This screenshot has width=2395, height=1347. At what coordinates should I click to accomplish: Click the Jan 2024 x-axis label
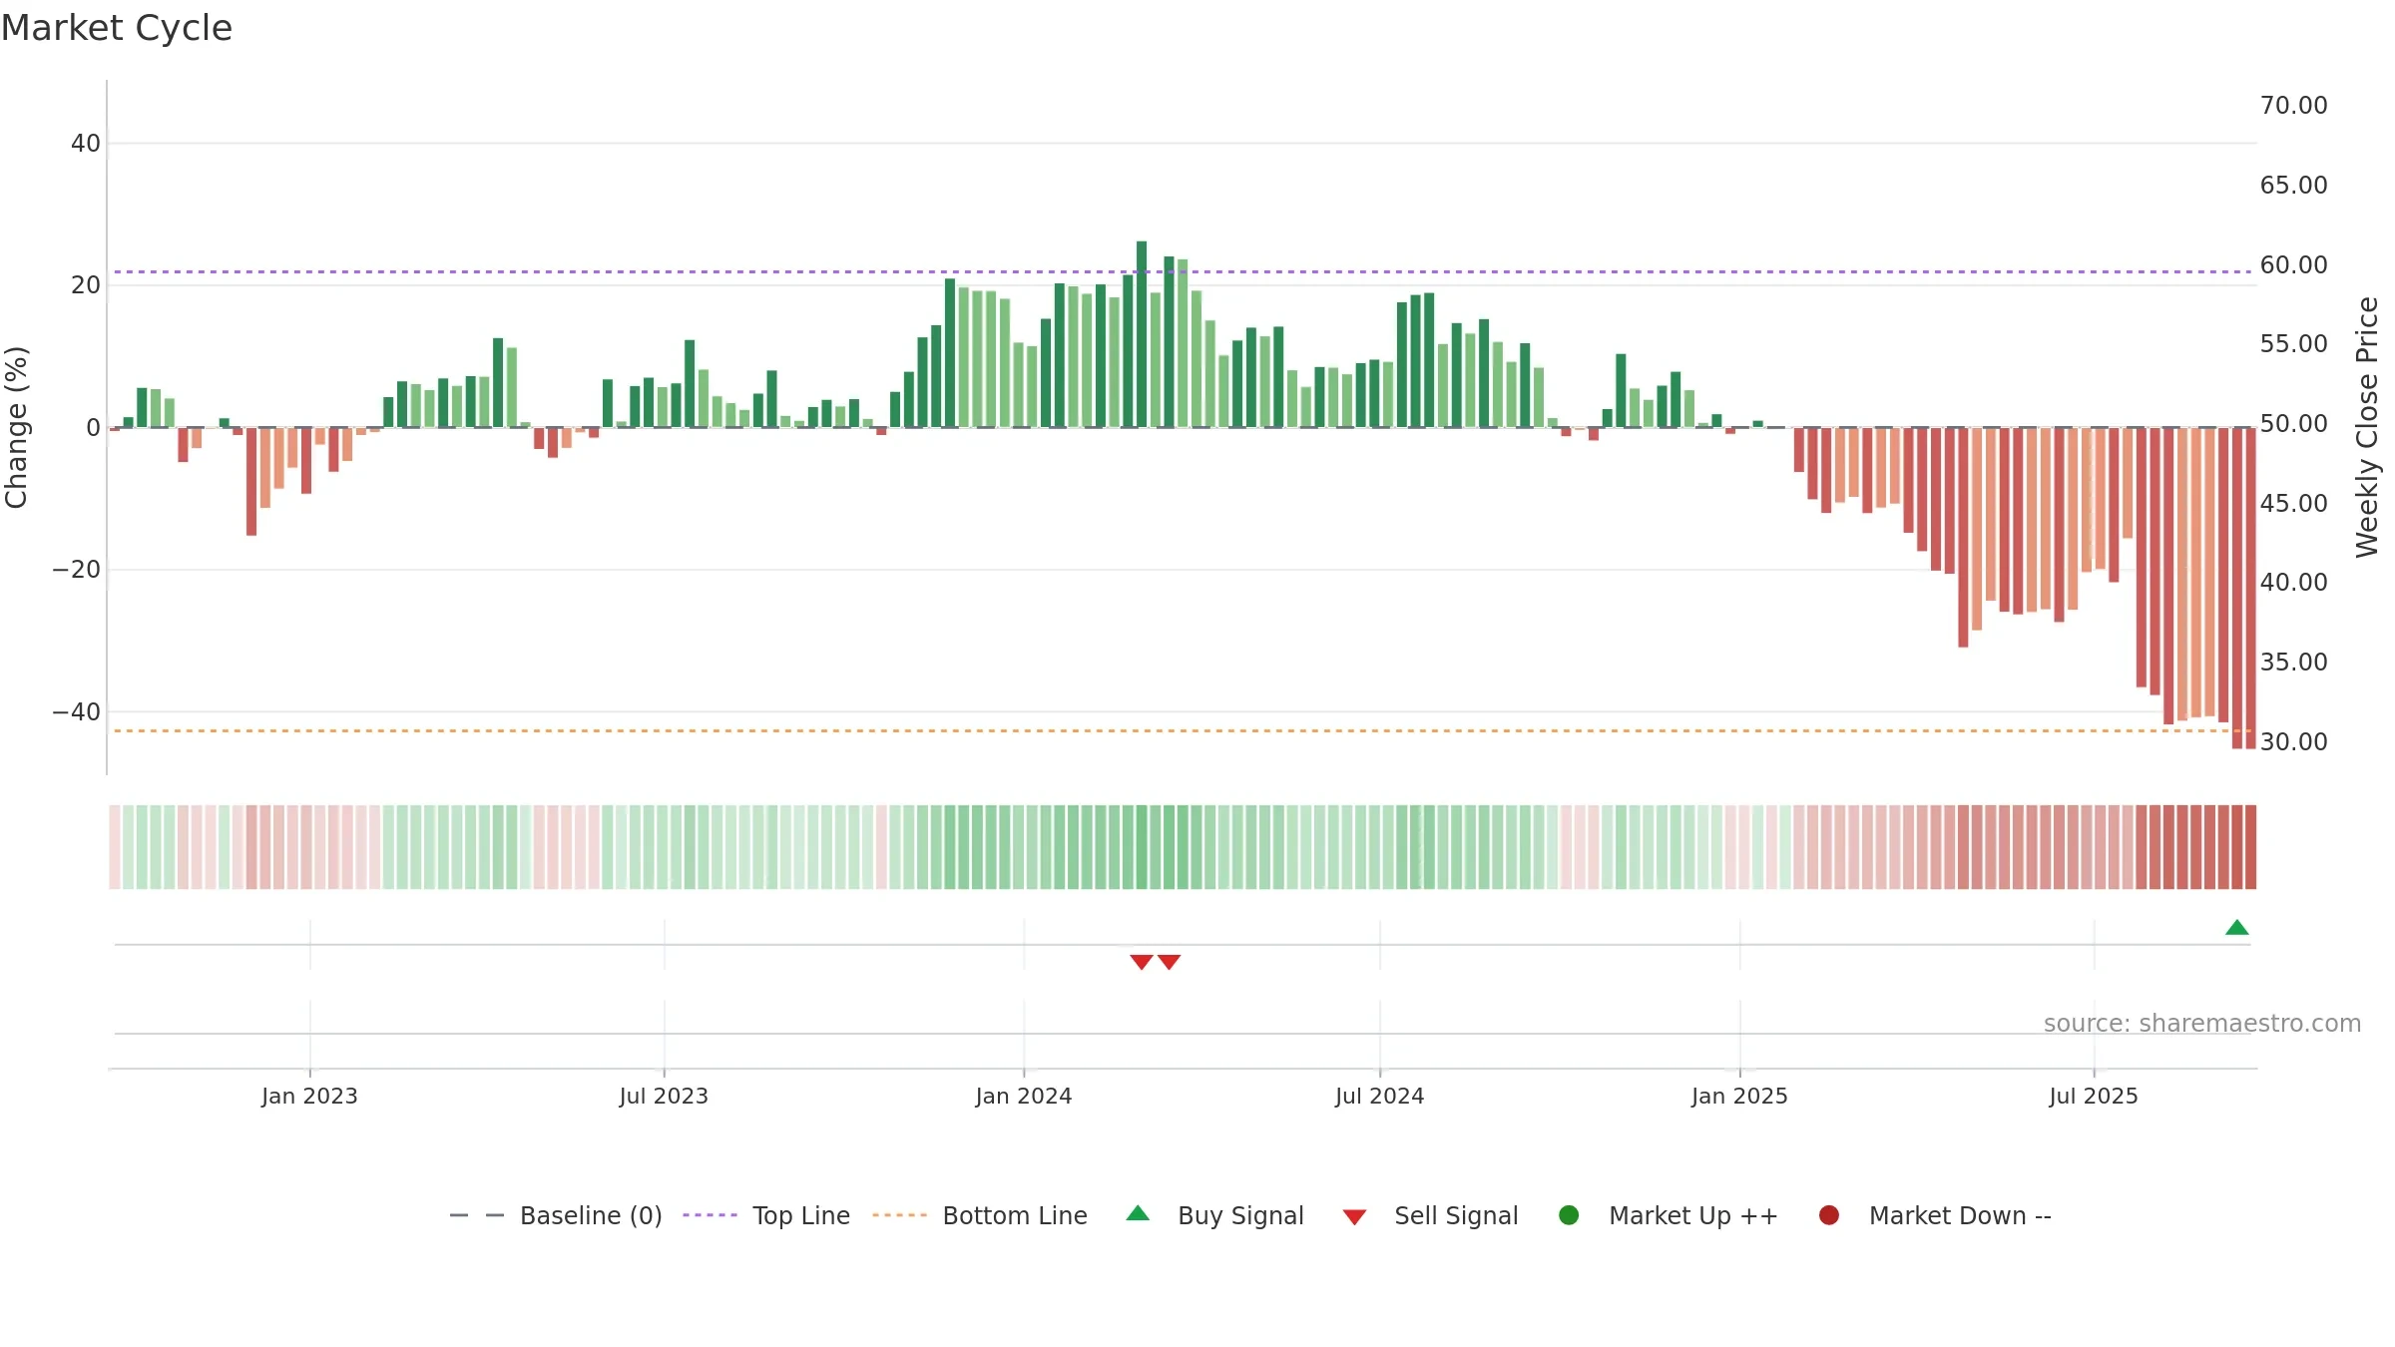point(1024,1096)
